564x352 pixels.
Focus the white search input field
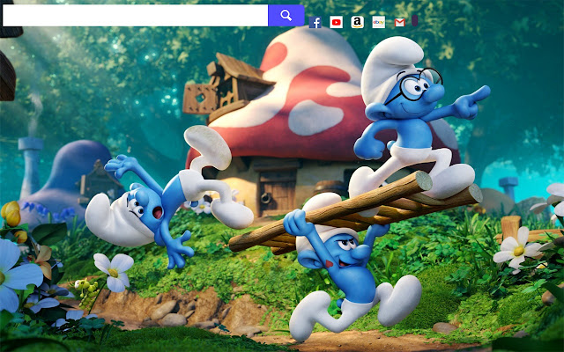[x=135, y=16]
